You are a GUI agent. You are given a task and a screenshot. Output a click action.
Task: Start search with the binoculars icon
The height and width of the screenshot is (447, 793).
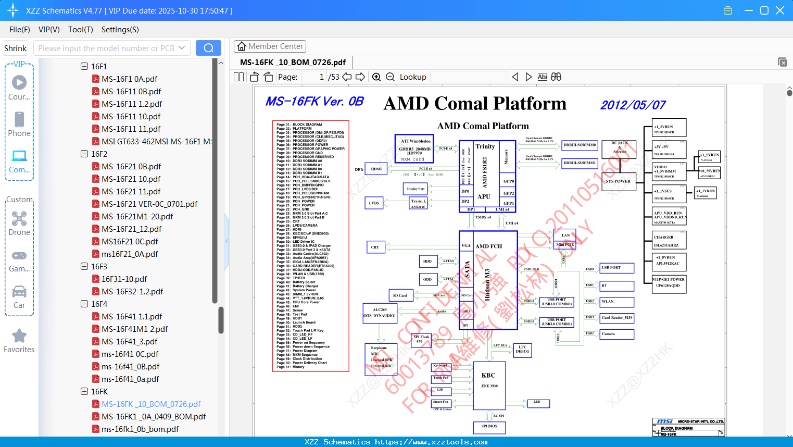pyautogui.click(x=556, y=77)
